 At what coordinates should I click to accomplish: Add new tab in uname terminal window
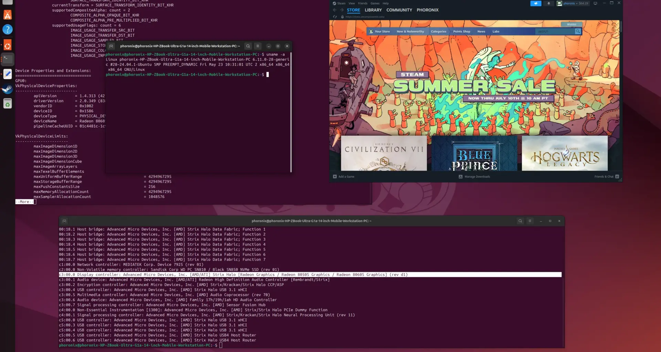pyautogui.click(x=111, y=46)
